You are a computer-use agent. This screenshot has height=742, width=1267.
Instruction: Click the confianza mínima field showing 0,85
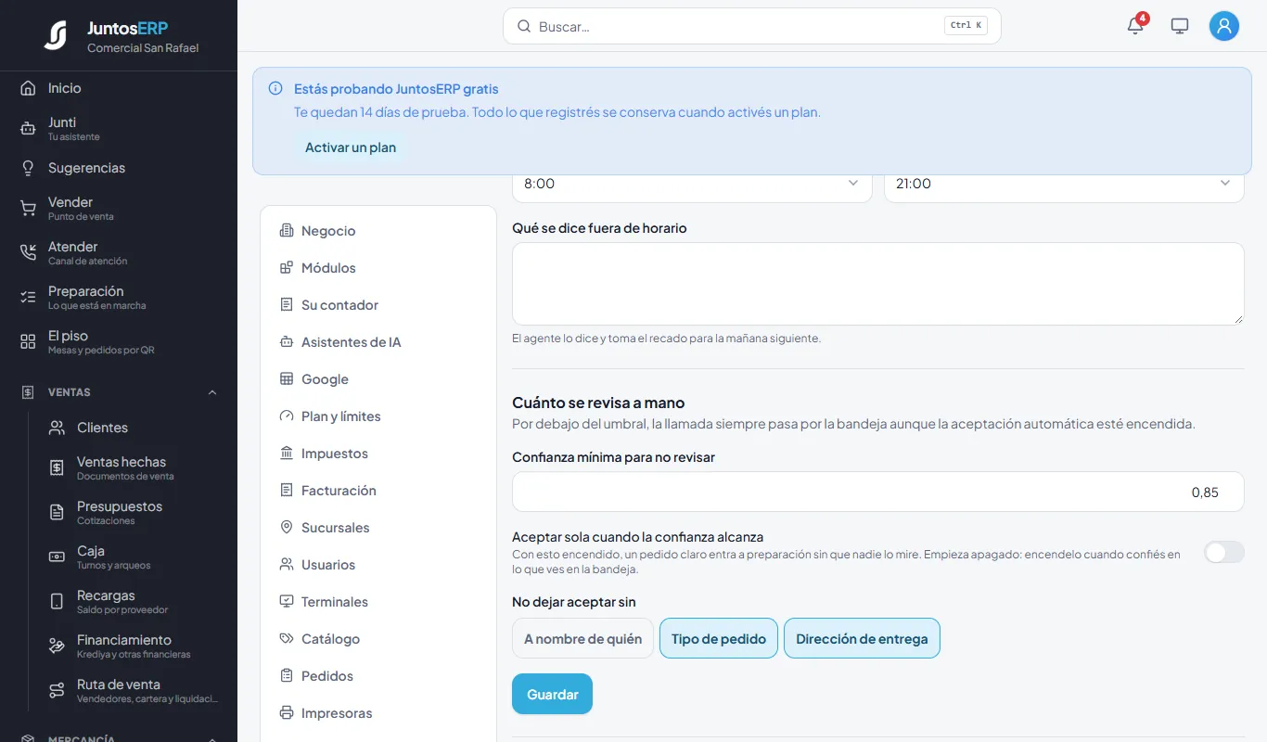pyautogui.click(x=877, y=492)
